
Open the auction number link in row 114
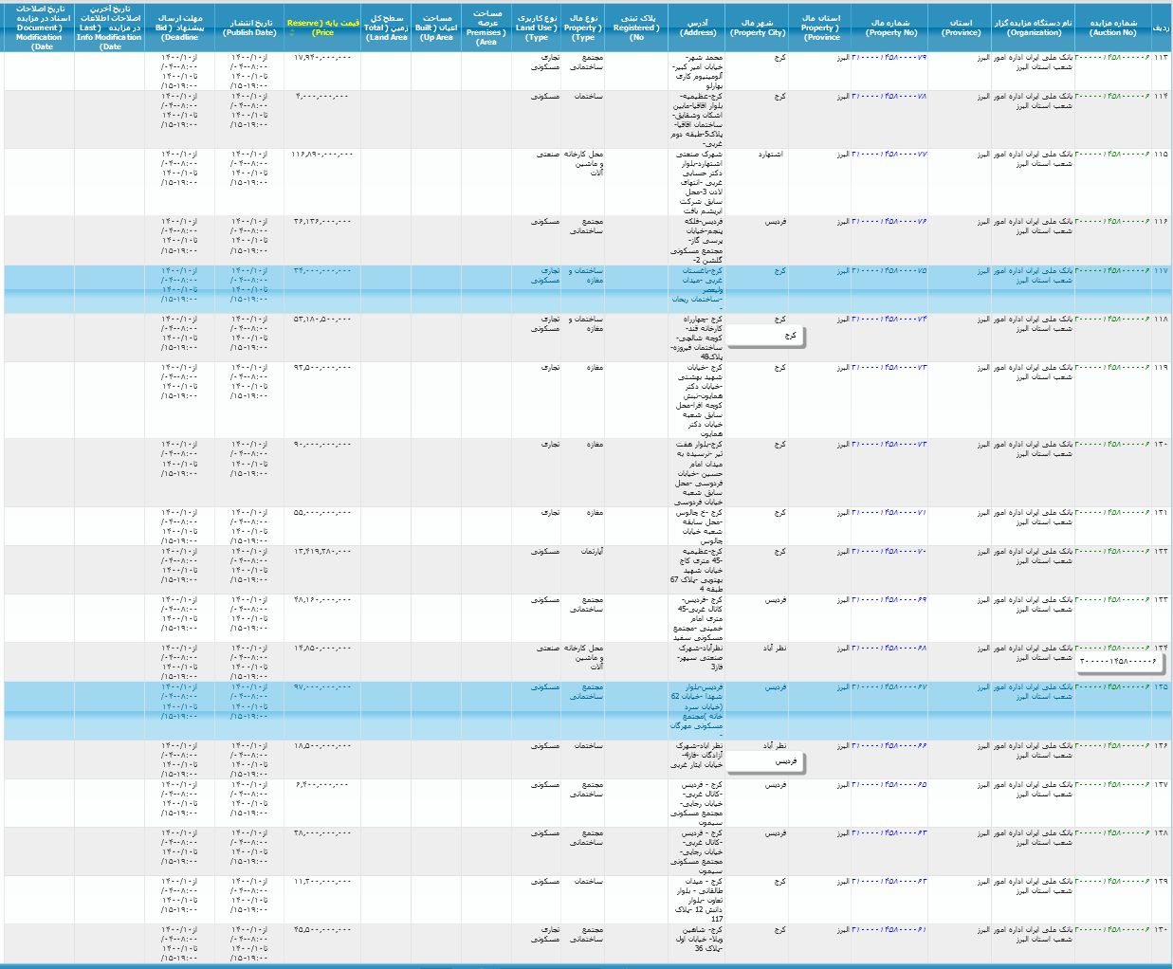point(1112,97)
